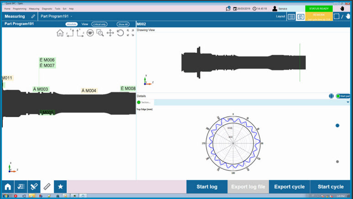Activate the pan move arrows tool
This screenshot has height=199, width=353.
[110, 33]
